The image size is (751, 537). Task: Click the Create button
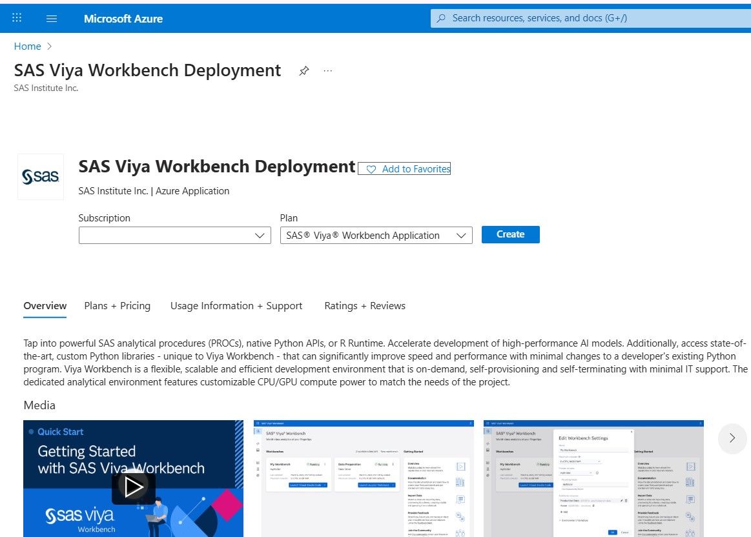tap(510, 234)
